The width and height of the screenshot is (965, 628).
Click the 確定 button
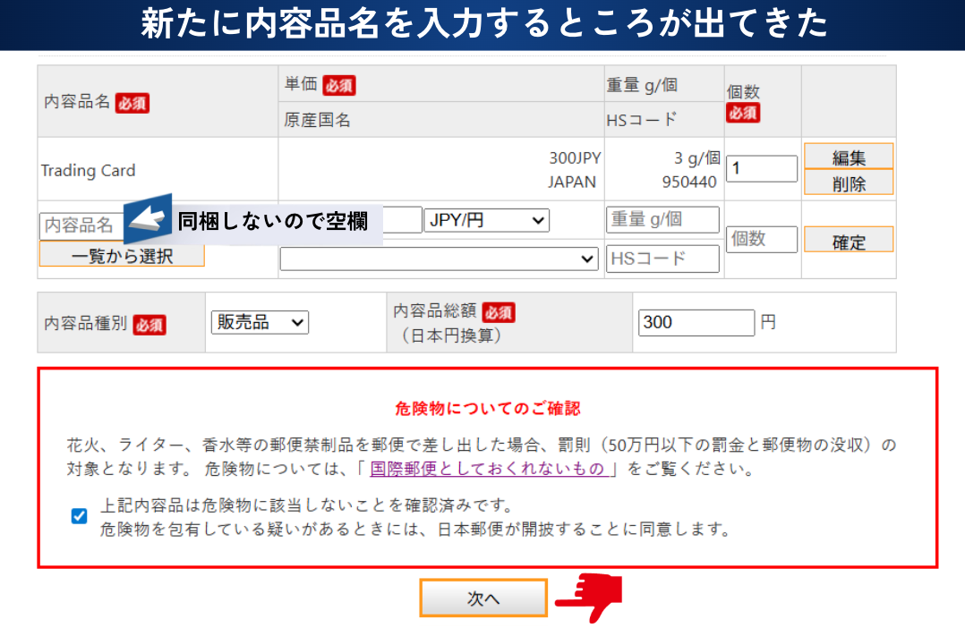pos(848,240)
